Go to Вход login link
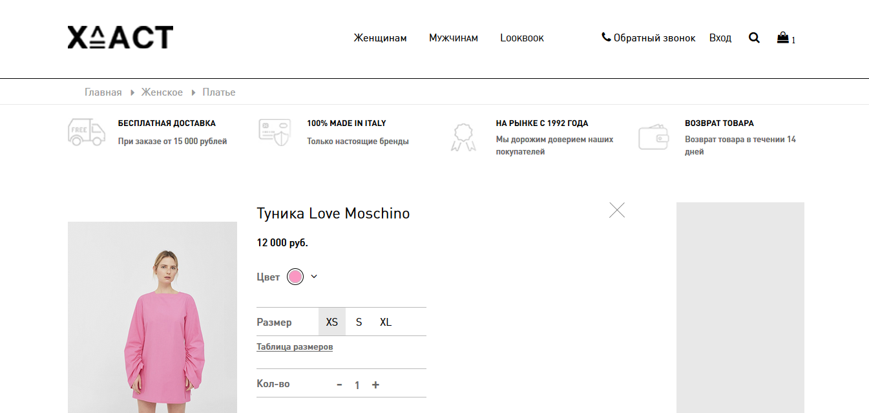 click(720, 38)
